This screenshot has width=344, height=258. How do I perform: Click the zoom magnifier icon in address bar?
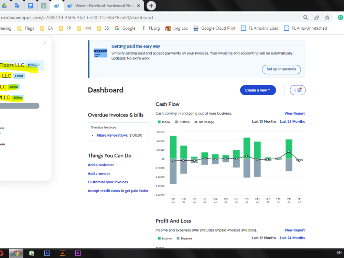coord(305,18)
